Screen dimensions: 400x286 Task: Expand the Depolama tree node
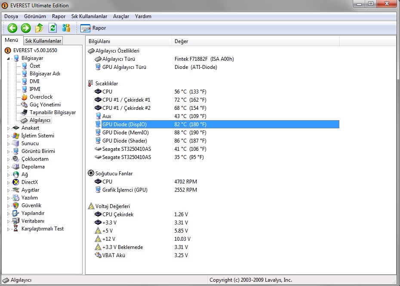[x=8, y=167]
